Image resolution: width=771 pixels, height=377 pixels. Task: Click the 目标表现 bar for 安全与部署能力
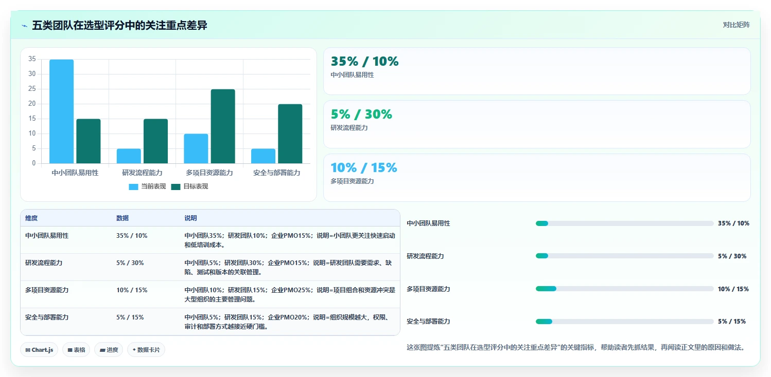(290, 134)
